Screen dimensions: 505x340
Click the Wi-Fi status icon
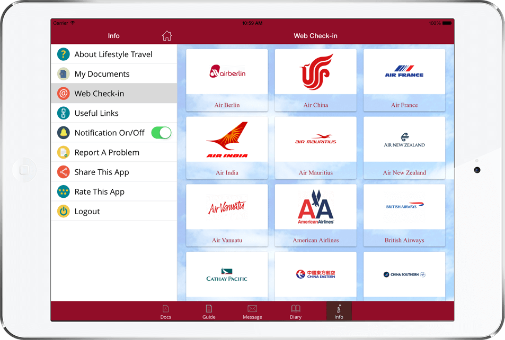coord(73,23)
